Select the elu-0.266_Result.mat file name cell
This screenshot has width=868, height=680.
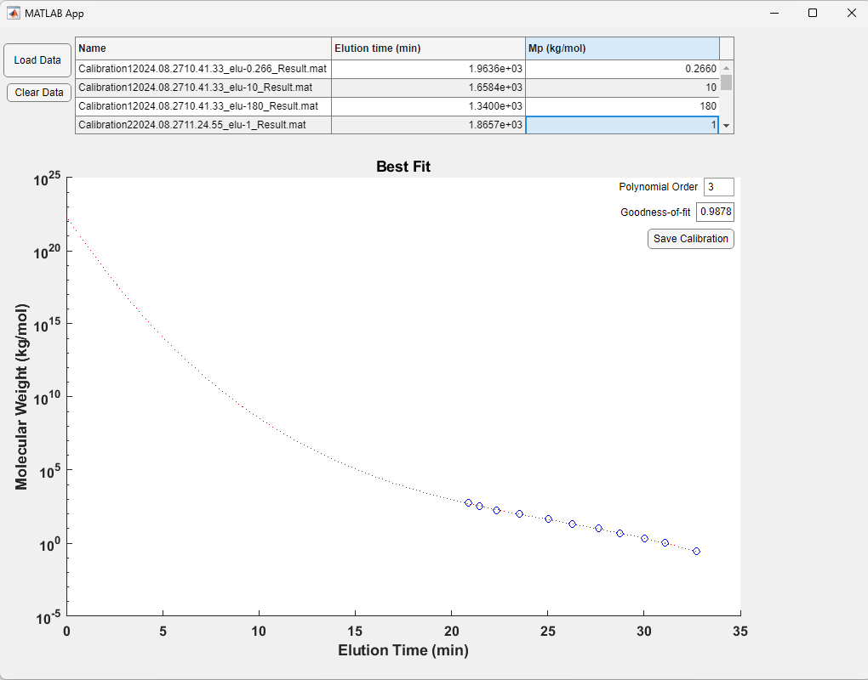point(203,69)
